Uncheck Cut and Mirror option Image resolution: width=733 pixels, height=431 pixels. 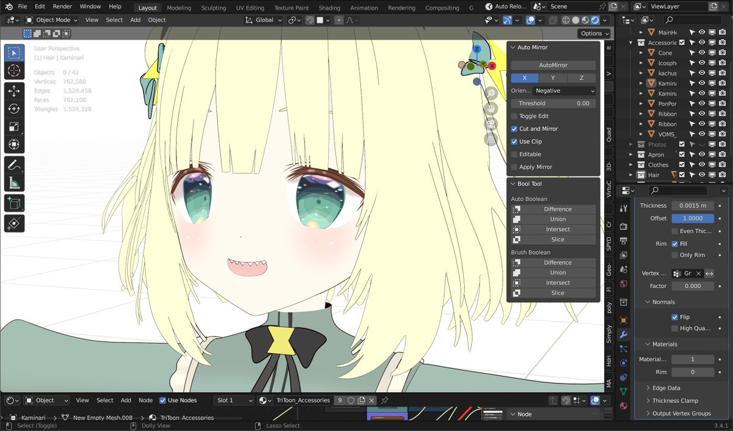514,129
